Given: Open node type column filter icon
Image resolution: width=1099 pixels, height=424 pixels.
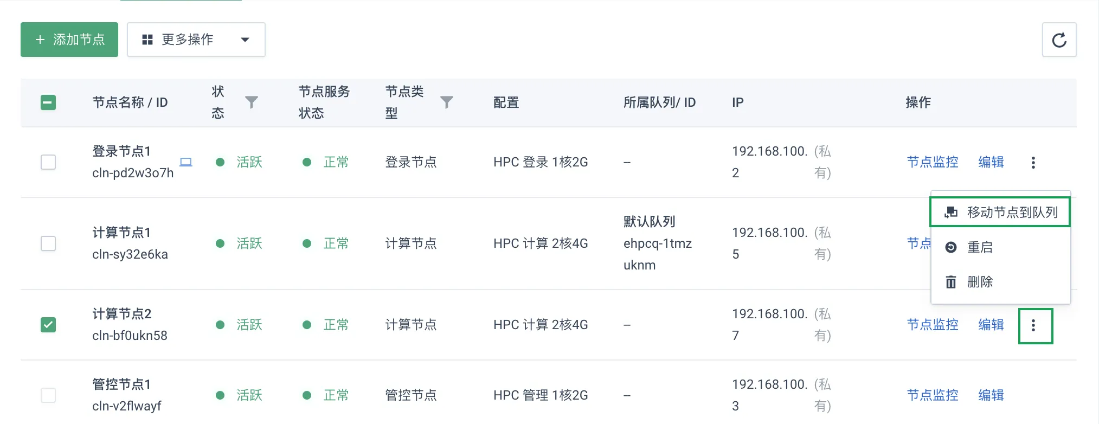Looking at the screenshot, I should [446, 102].
